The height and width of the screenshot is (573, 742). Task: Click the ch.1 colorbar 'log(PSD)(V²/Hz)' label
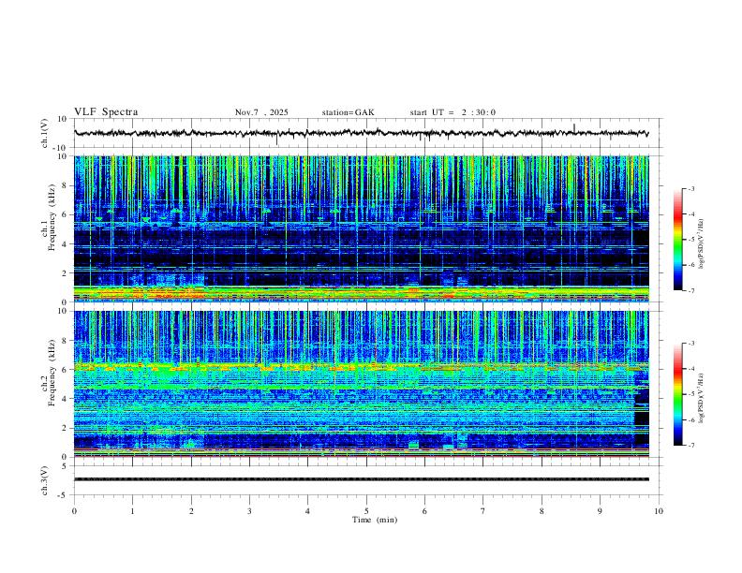point(702,244)
